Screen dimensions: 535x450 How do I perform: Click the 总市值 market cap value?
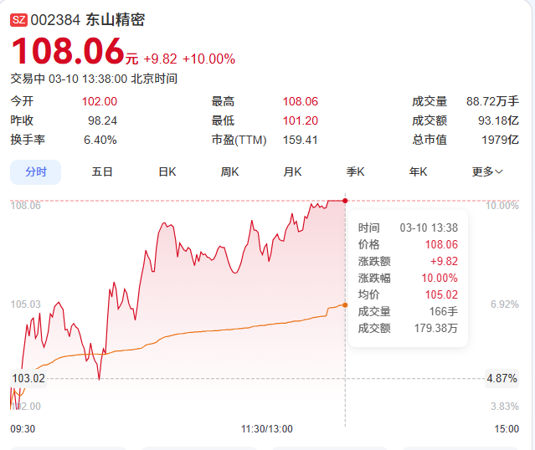coord(500,140)
